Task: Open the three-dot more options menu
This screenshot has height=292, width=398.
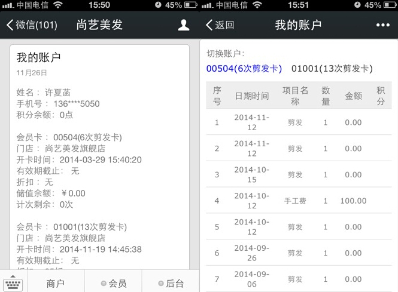Action: click(383, 25)
